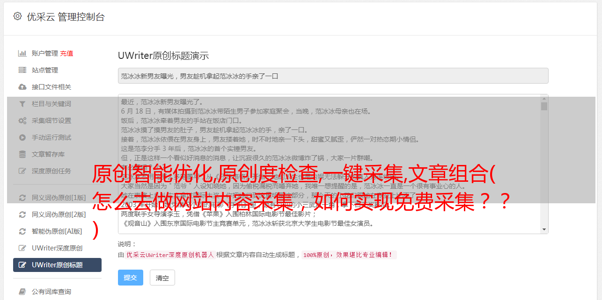Click the bar chart icon for 账户管理
602x300 pixels.
coord(22,53)
